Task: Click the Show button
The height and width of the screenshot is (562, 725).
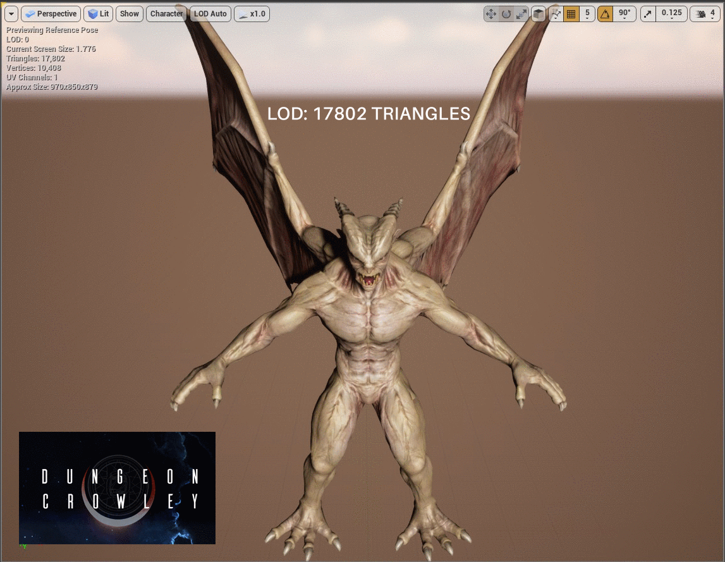Action: click(130, 14)
